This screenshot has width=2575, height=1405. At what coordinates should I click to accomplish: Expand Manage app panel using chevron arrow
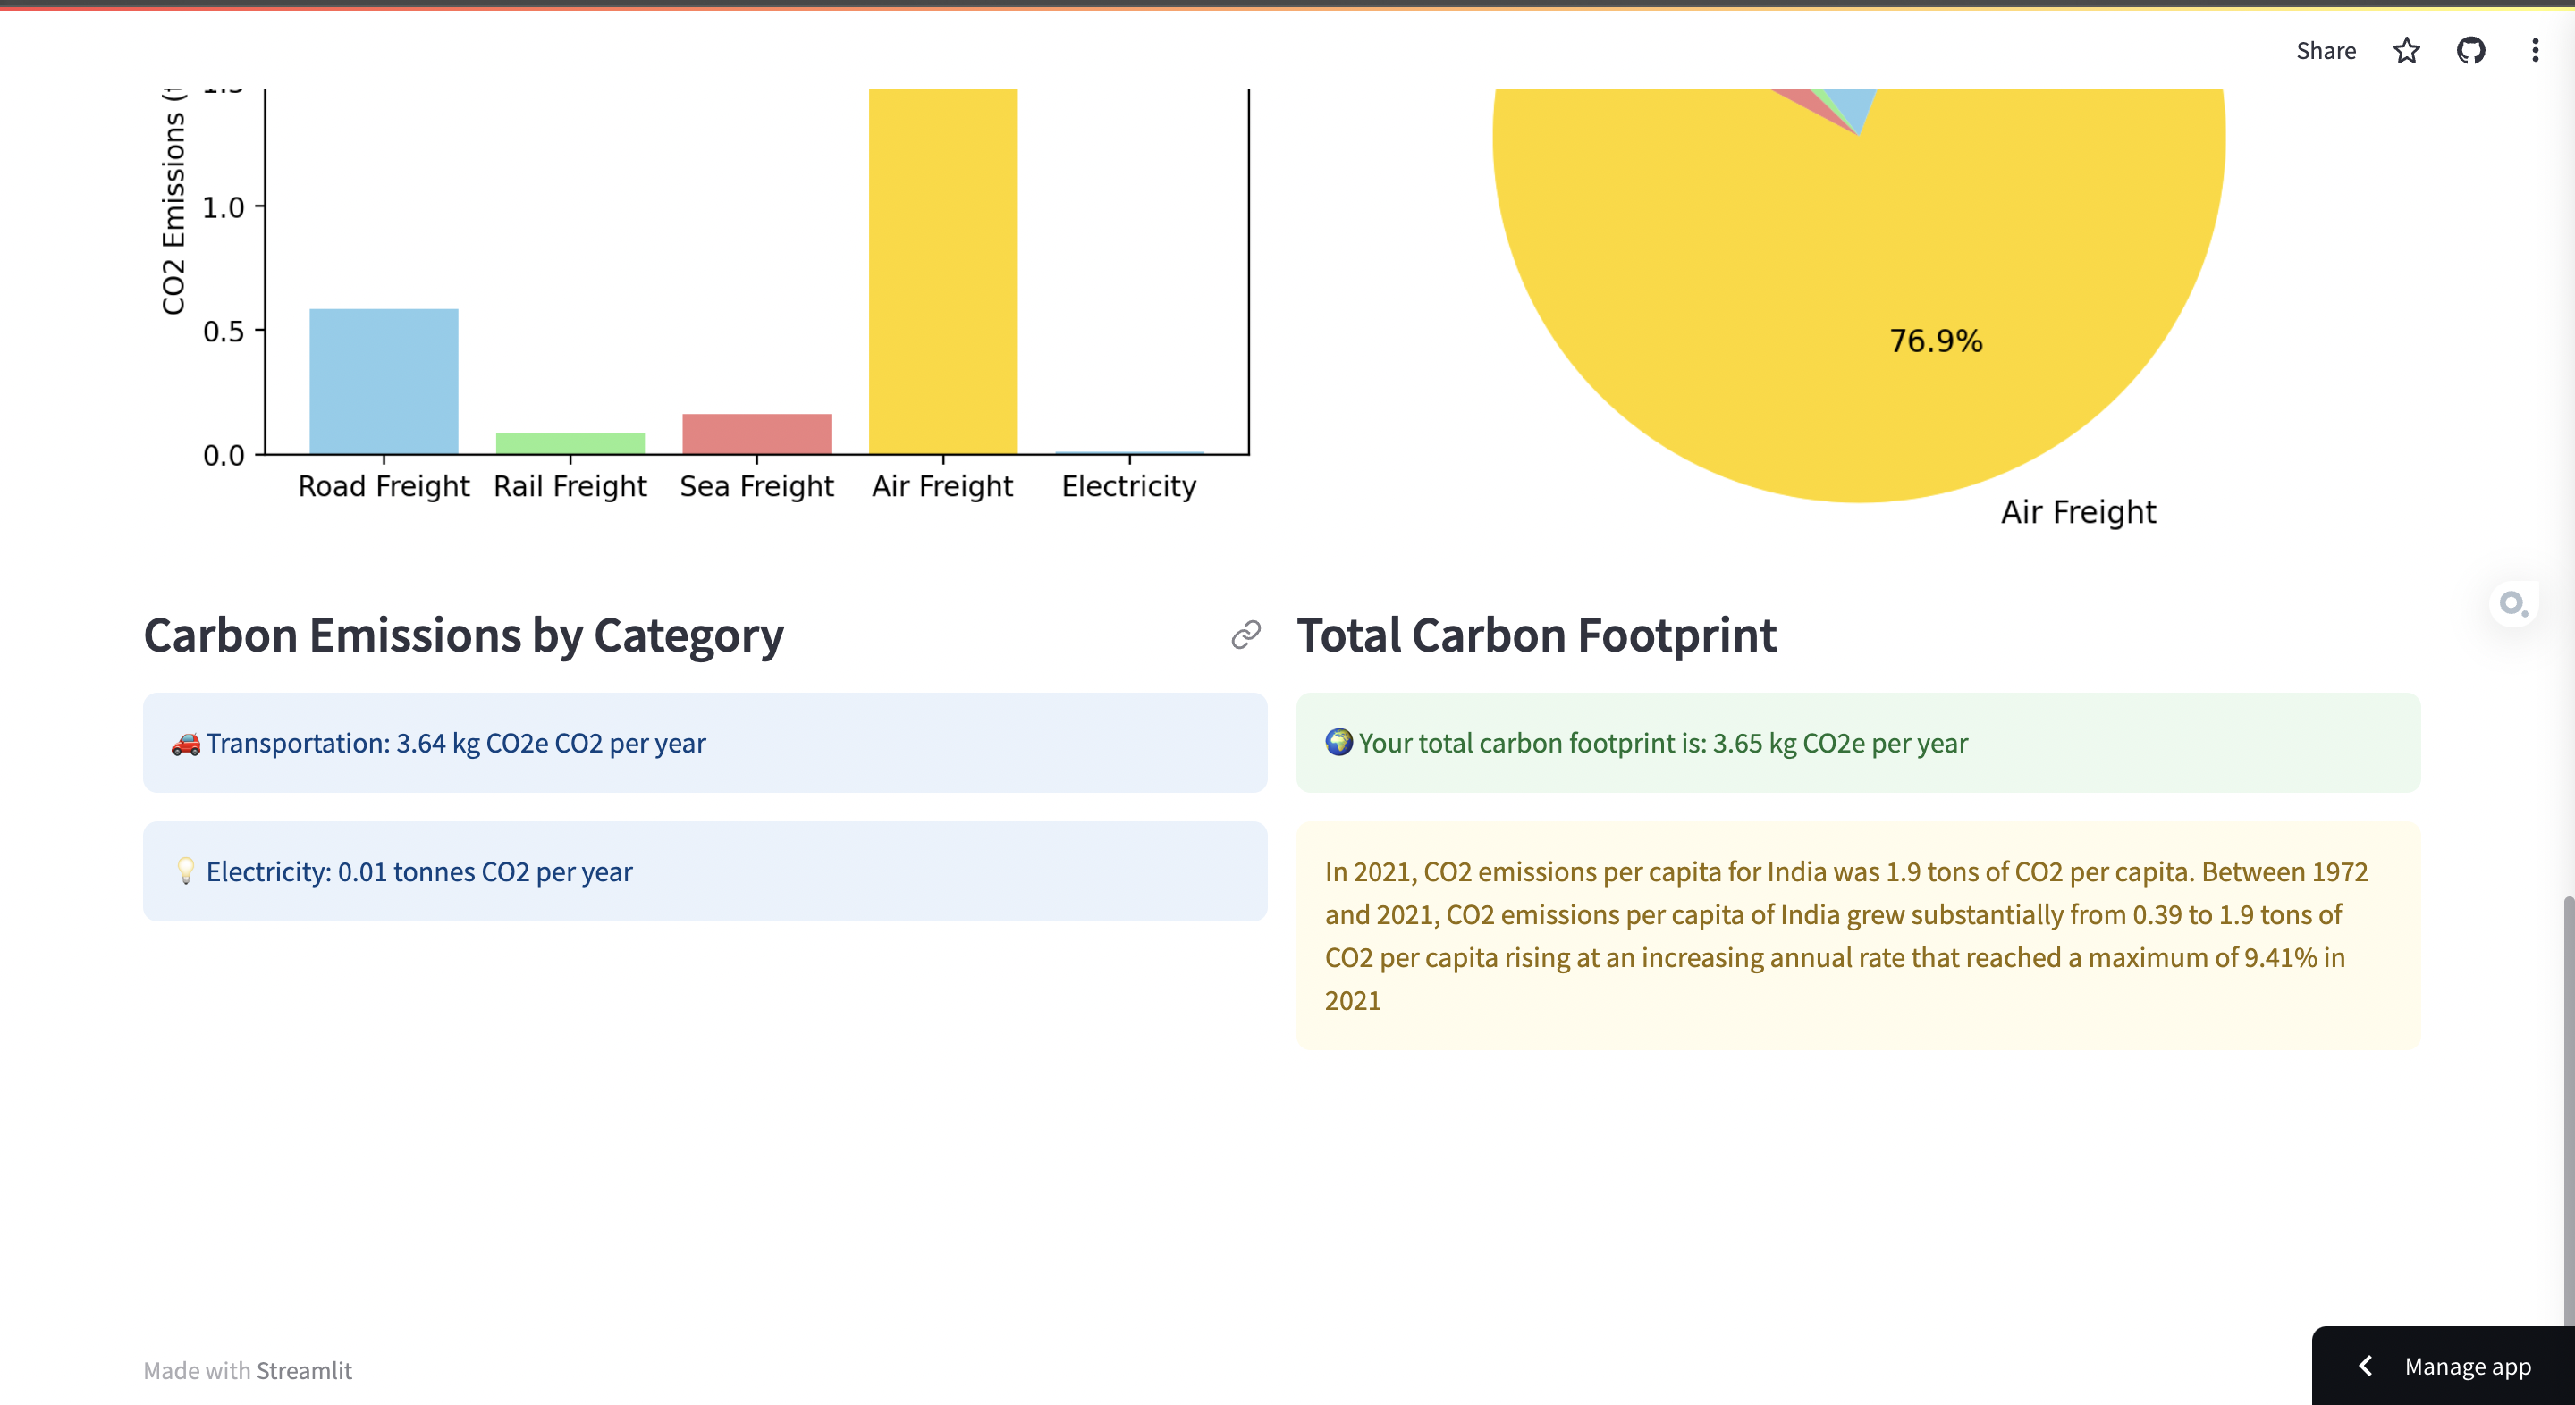(2366, 1365)
